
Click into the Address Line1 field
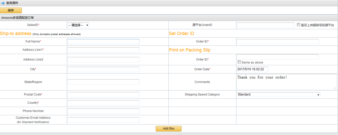click(103, 50)
